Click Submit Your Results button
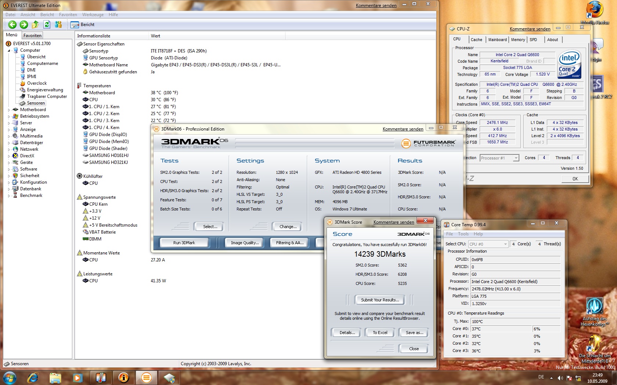Viewport: 617px width, 385px height. click(x=380, y=300)
